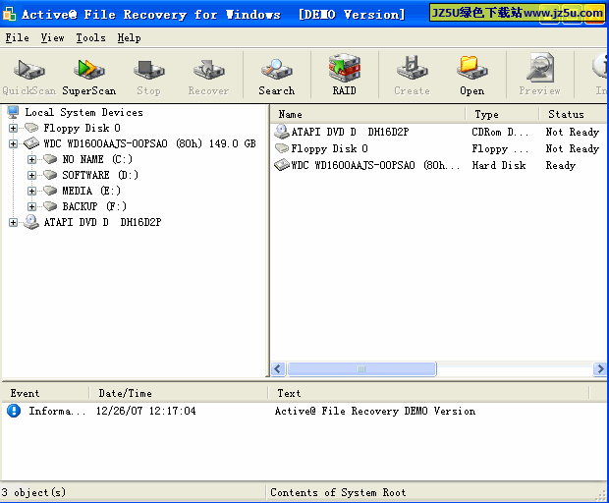Image resolution: width=609 pixels, height=503 pixels.
Task: Click the 3 object(s) status bar text
Action: pos(33,492)
